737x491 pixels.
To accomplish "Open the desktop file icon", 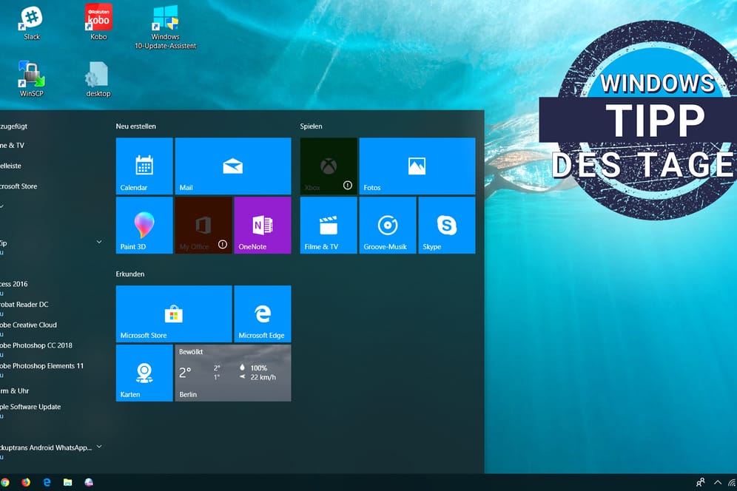I will (98, 79).
